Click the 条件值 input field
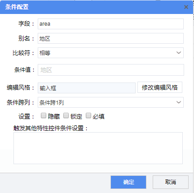This screenshot has height=193, width=194. tap(111, 70)
